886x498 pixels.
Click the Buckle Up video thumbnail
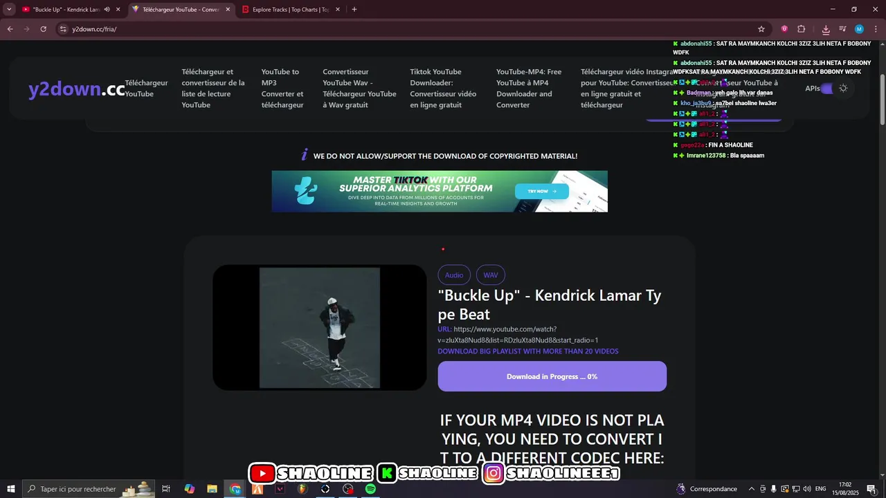point(320,328)
